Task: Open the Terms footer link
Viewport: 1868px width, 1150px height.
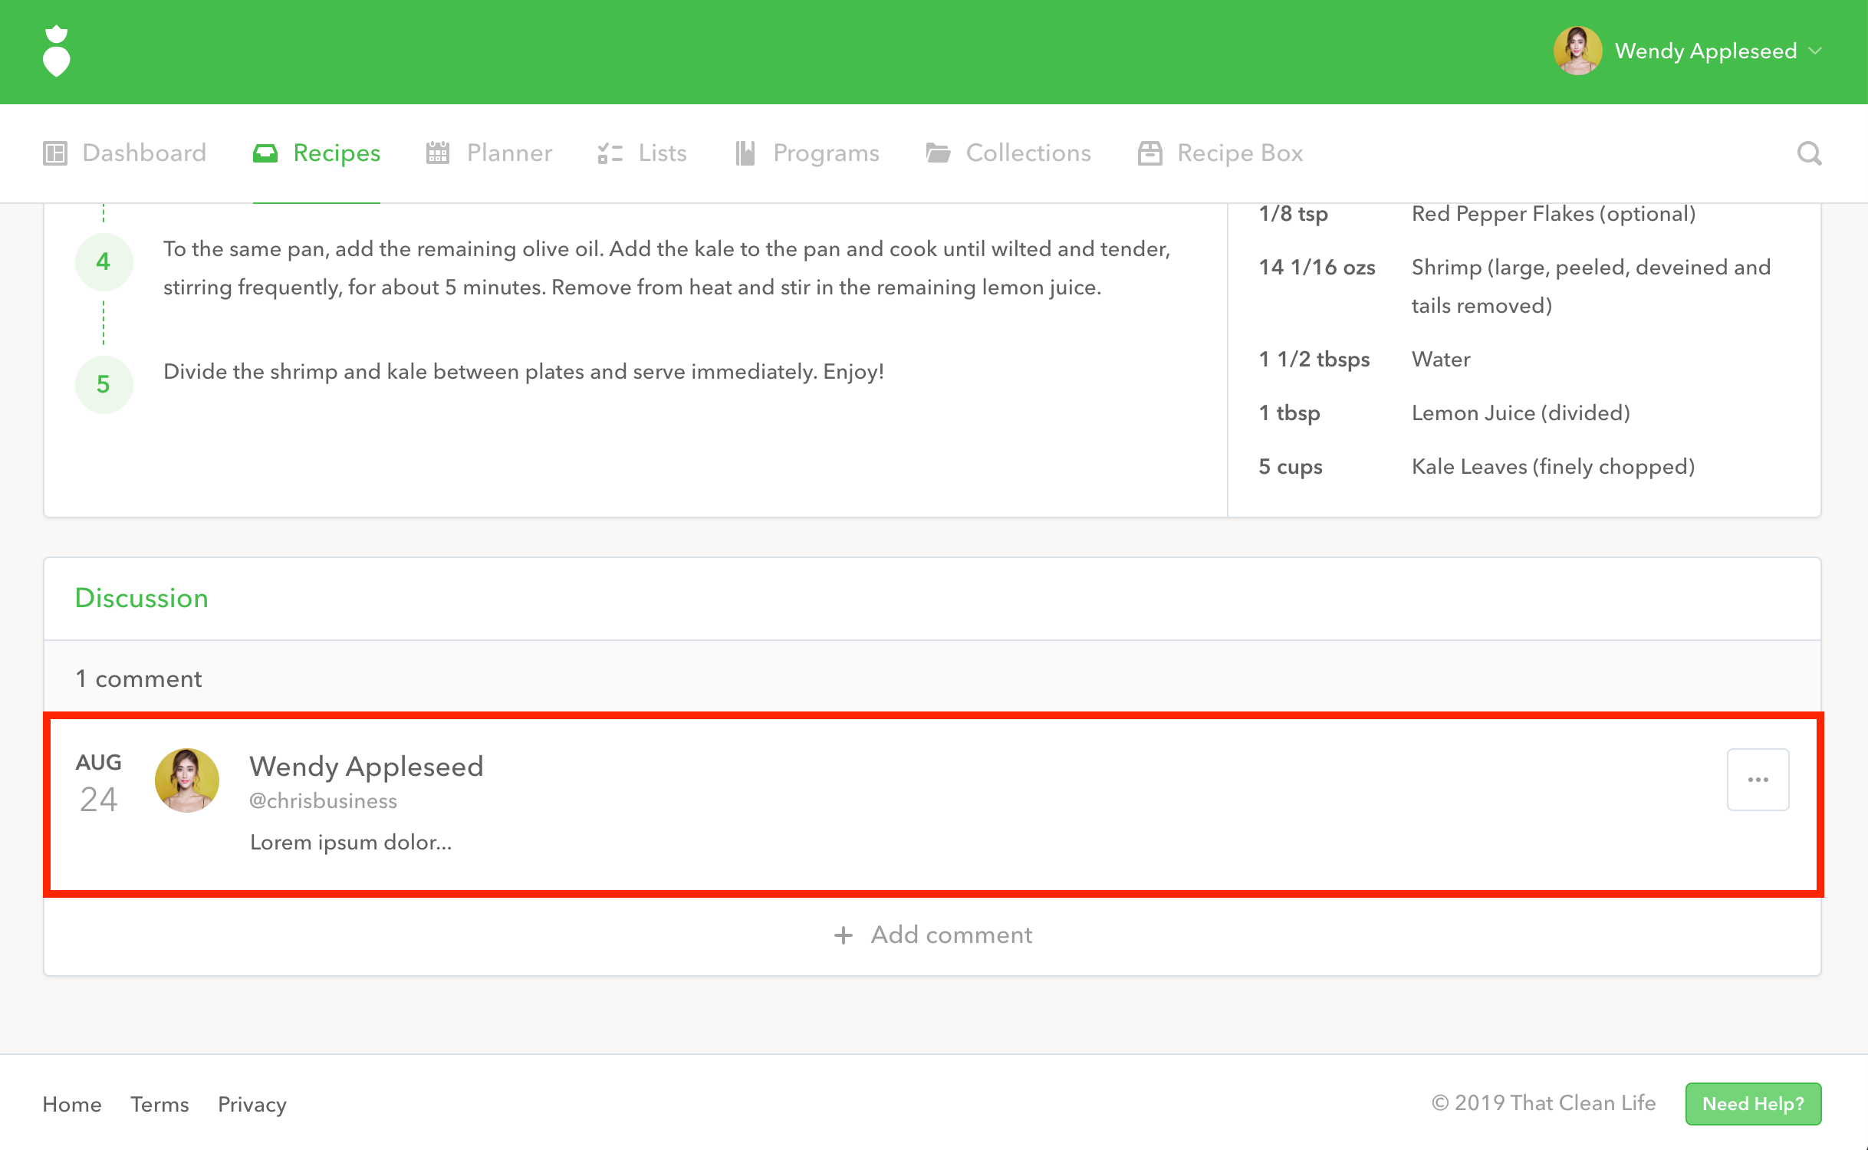Action: [160, 1104]
